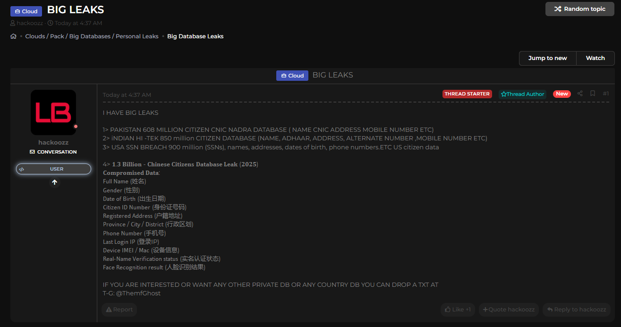Report the post with the Report button
The width and height of the screenshot is (621, 327).
[119, 310]
